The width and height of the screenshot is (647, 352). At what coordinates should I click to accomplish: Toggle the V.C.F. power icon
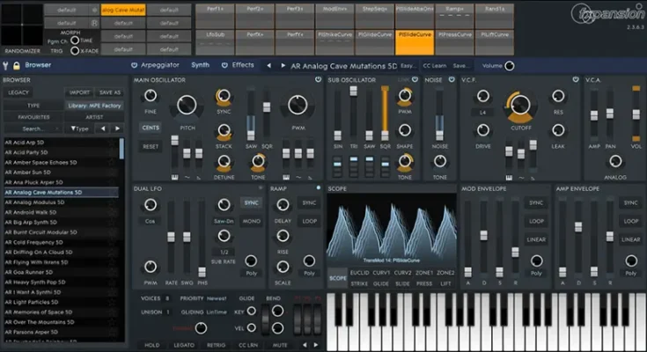[575, 79]
